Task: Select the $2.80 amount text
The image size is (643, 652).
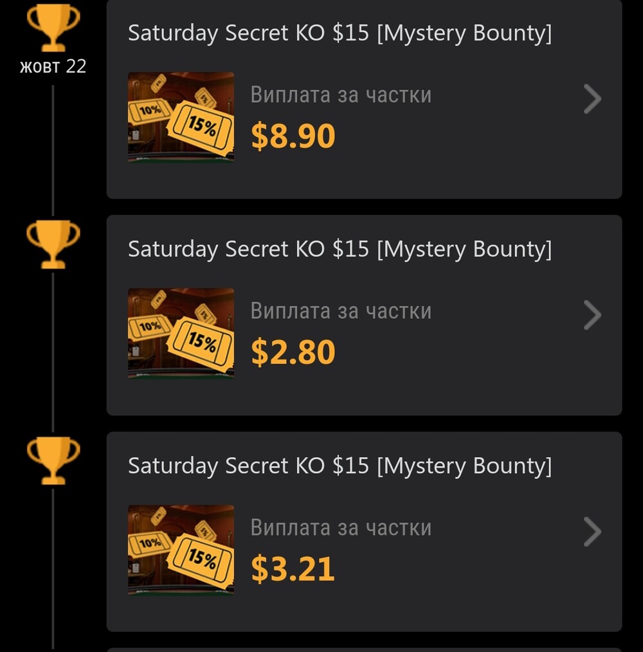Action: (x=293, y=352)
